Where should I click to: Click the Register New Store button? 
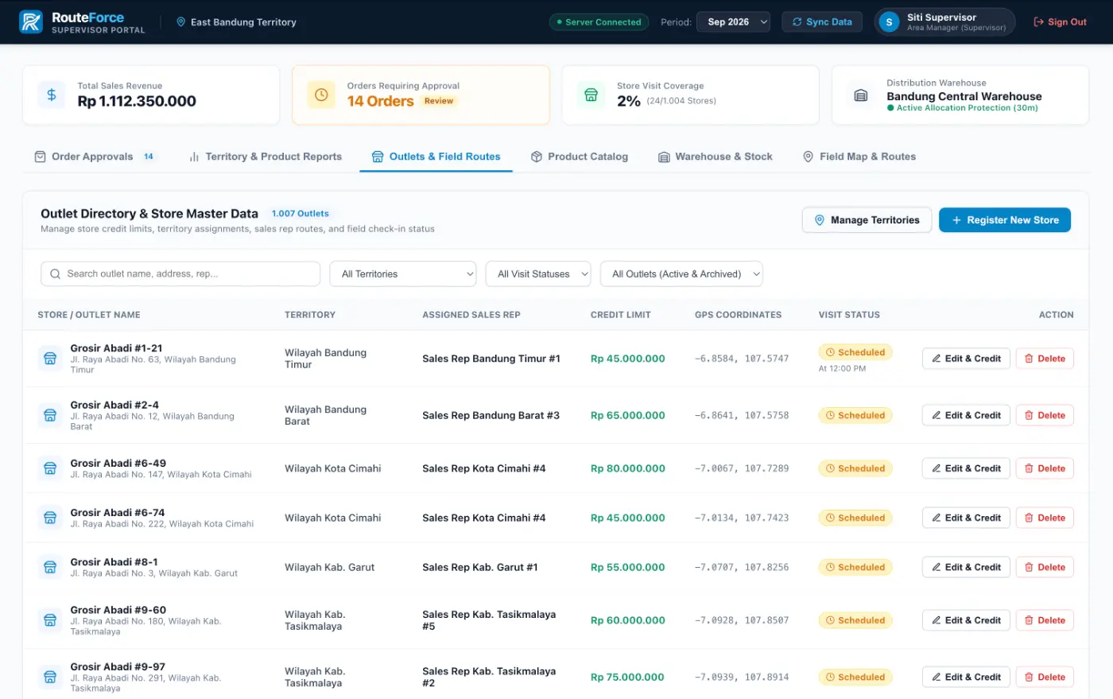[x=1005, y=220]
